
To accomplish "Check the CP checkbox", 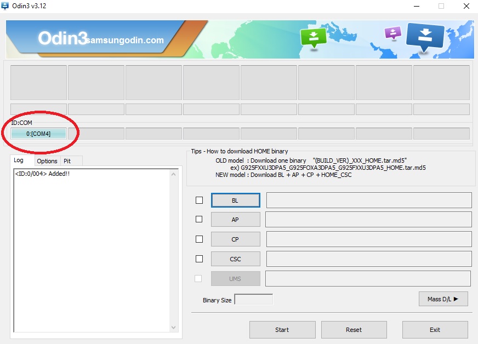I will (x=200, y=239).
